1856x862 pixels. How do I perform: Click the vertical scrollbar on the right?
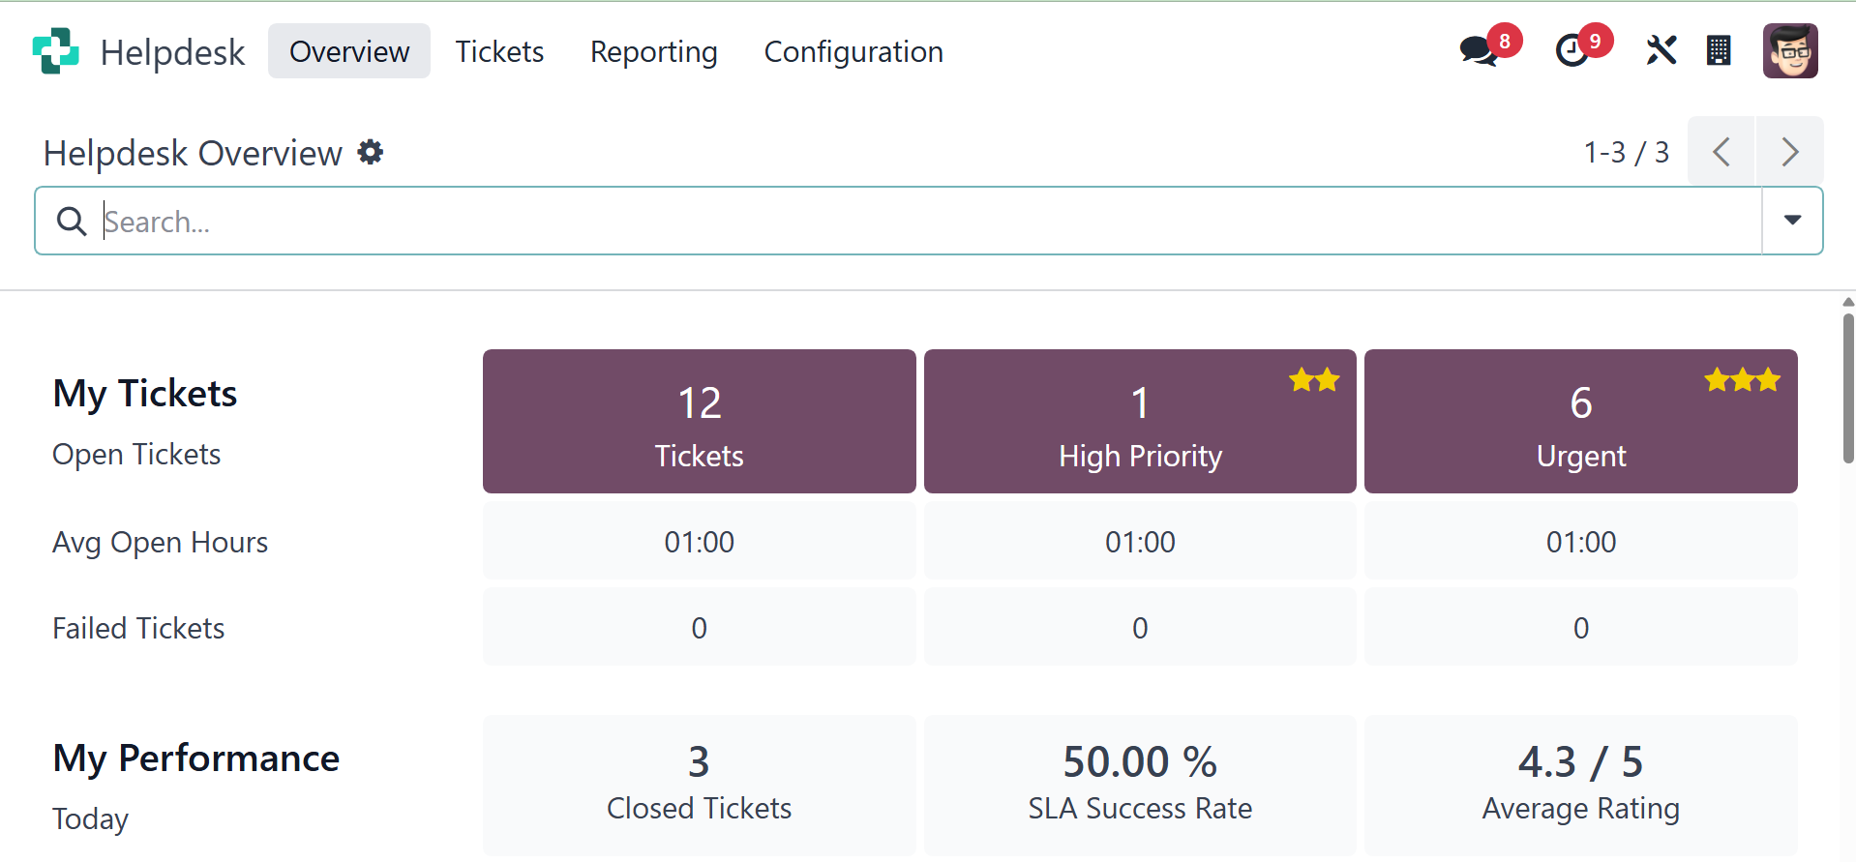pyautogui.click(x=1848, y=387)
